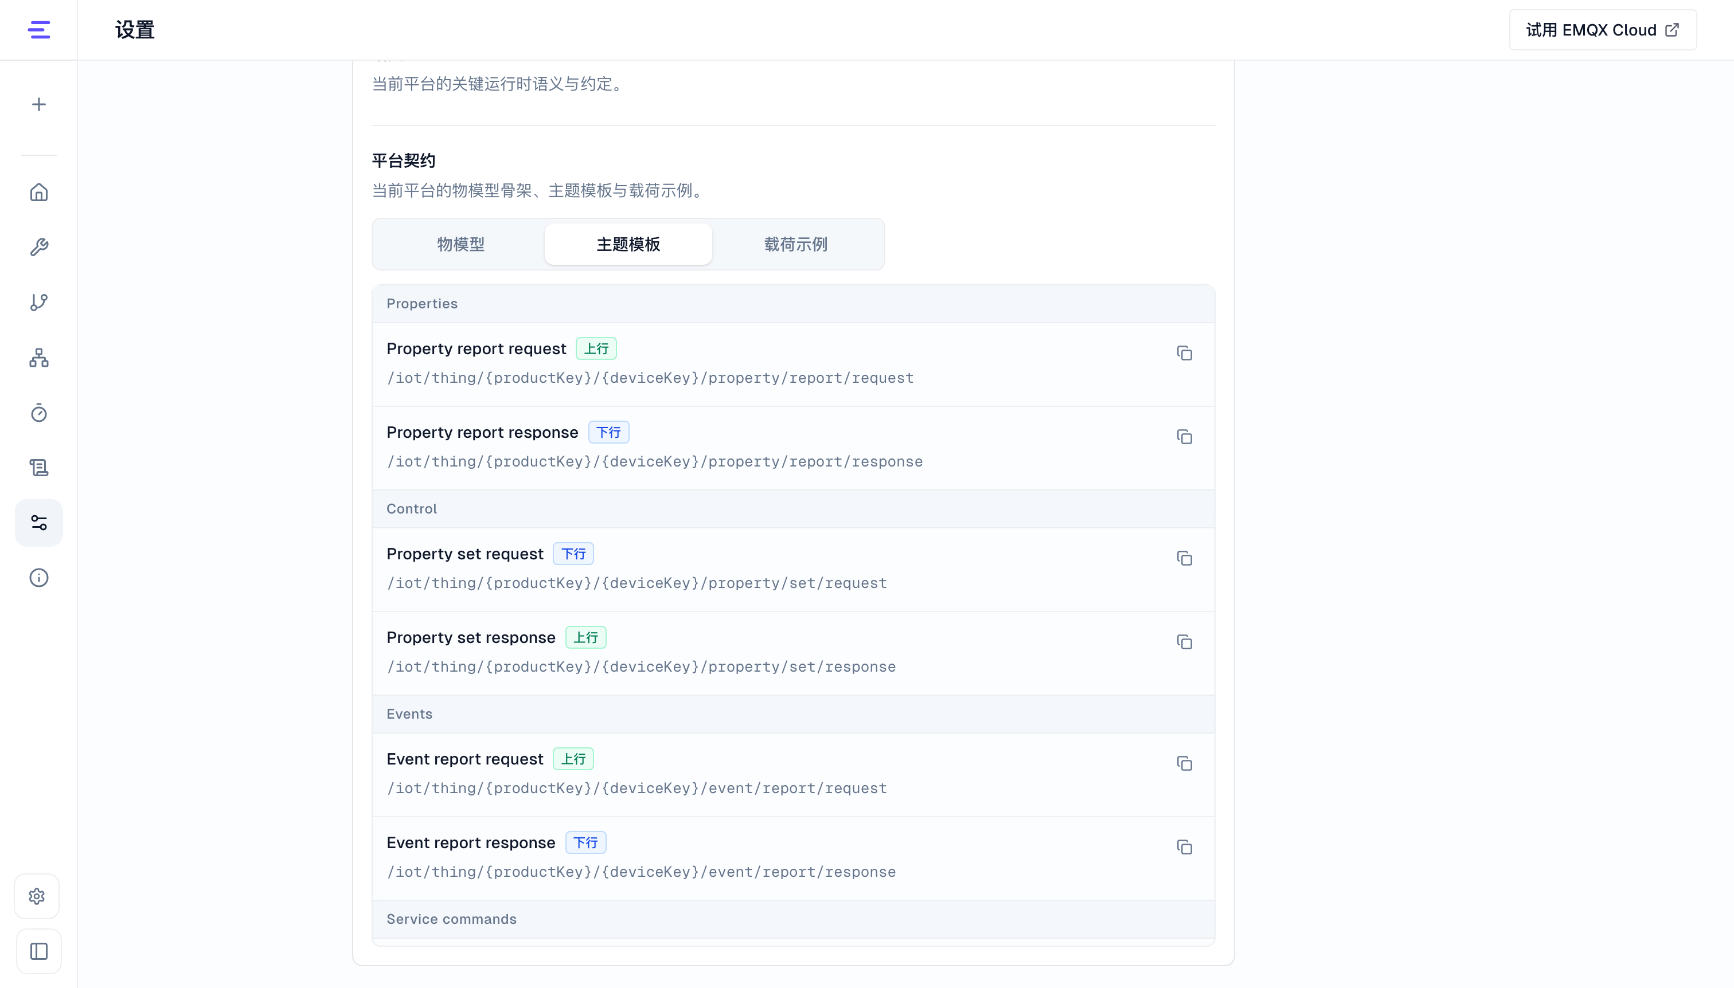
Task: Open the home icon in the sidebar
Action: (38, 193)
